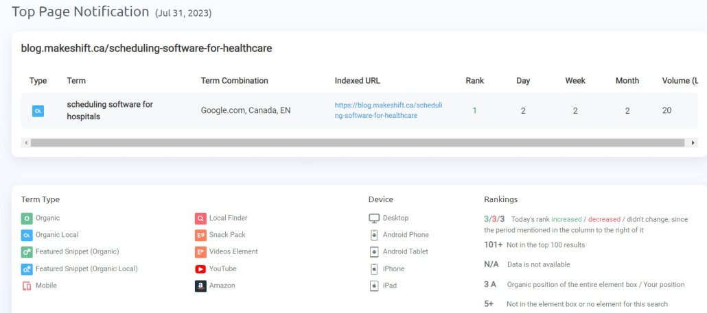
Task: Click the Organic Local icon in the table row
Action: [38, 111]
